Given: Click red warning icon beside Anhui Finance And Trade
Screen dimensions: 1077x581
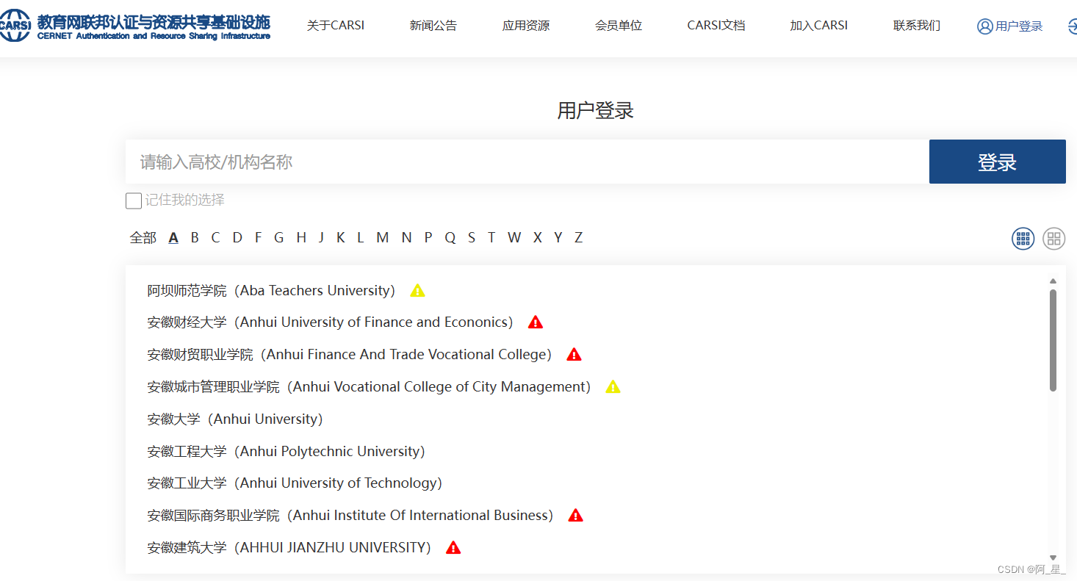Looking at the screenshot, I should 574,354.
